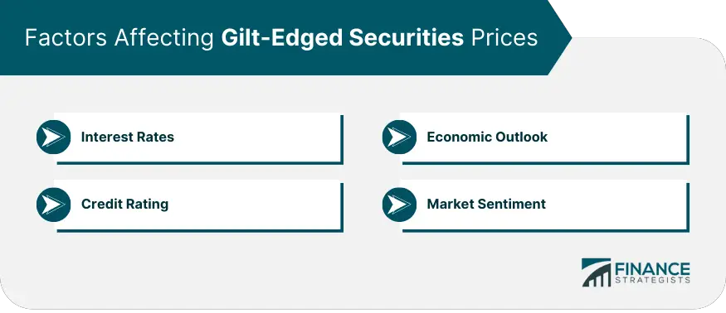This screenshot has height=313, width=726.
Task: Select the Market Sentiment label text
Action: [486, 204]
